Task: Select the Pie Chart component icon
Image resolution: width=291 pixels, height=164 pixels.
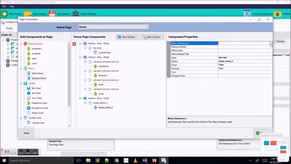Action: click(x=29, y=93)
